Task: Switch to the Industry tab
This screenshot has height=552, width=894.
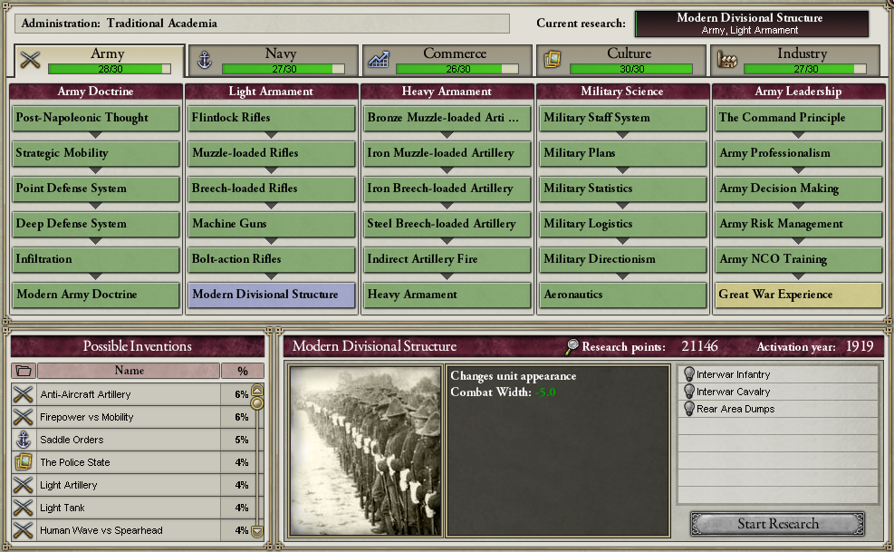Action: coord(795,60)
